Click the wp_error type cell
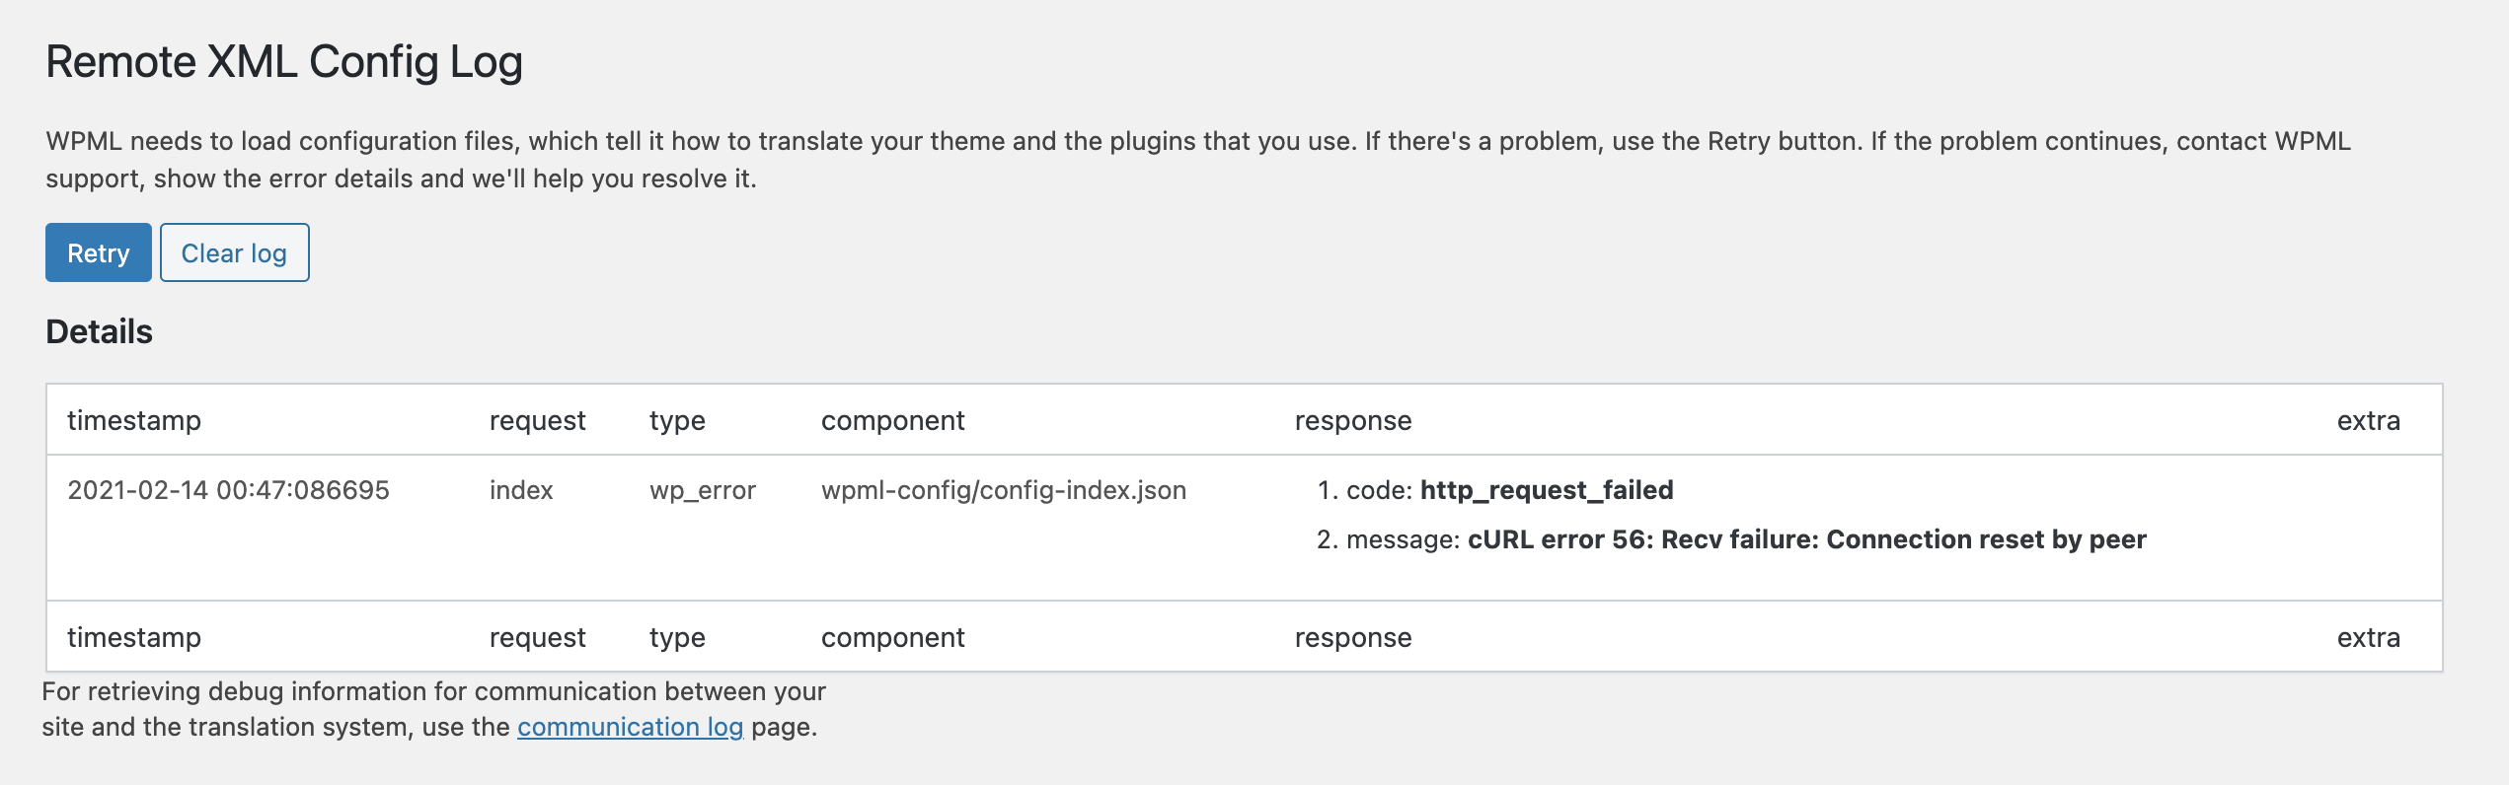The height and width of the screenshot is (785, 2509). [702, 490]
